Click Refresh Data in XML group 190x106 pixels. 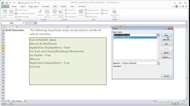point(91,16)
